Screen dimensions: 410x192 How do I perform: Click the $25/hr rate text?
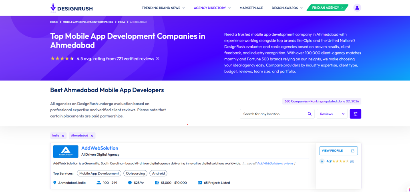click(139, 182)
